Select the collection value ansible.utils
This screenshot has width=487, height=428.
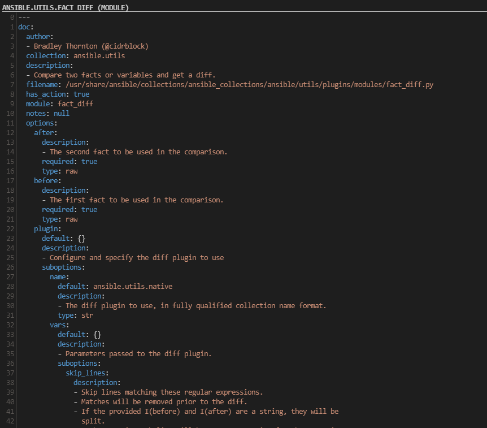[x=99, y=55]
